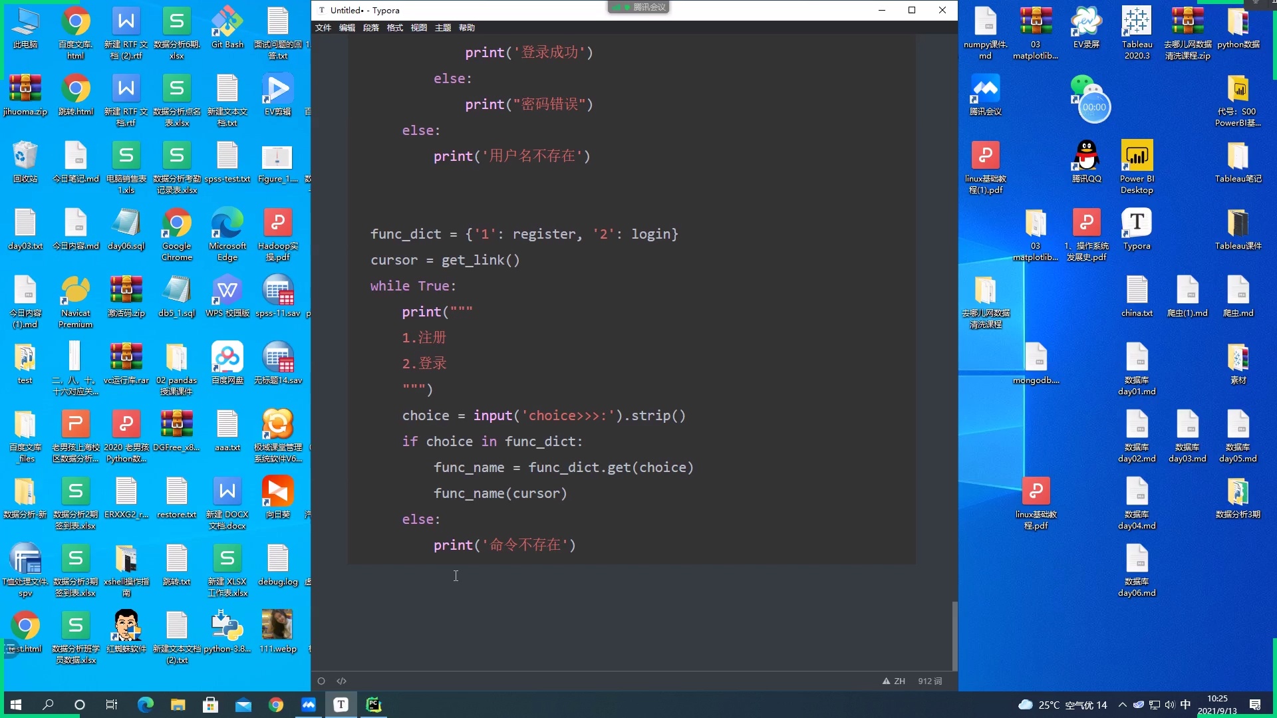
Task: Toggle the outline panel circle icon
Action: [x=321, y=681]
